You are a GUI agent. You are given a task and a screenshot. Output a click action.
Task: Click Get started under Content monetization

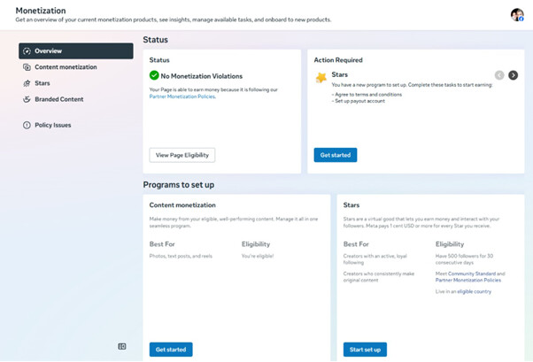pos(171,350)
